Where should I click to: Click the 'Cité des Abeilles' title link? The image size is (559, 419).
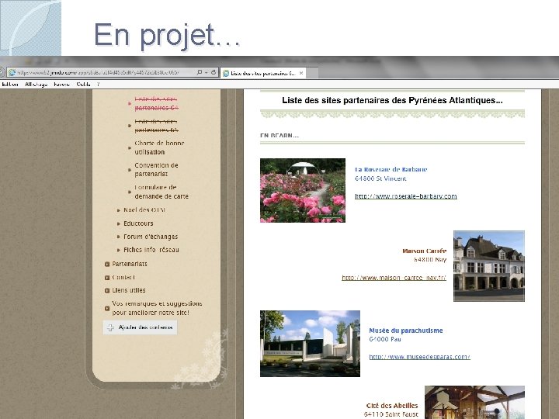pyautogui.click(x=392, y=406)
